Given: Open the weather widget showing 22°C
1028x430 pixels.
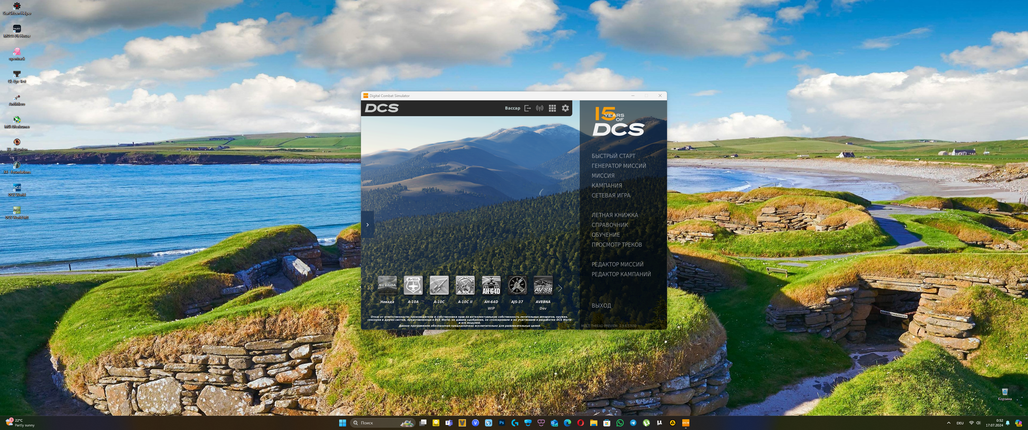Looking at the screenshot, I should (x=20, y=423).
